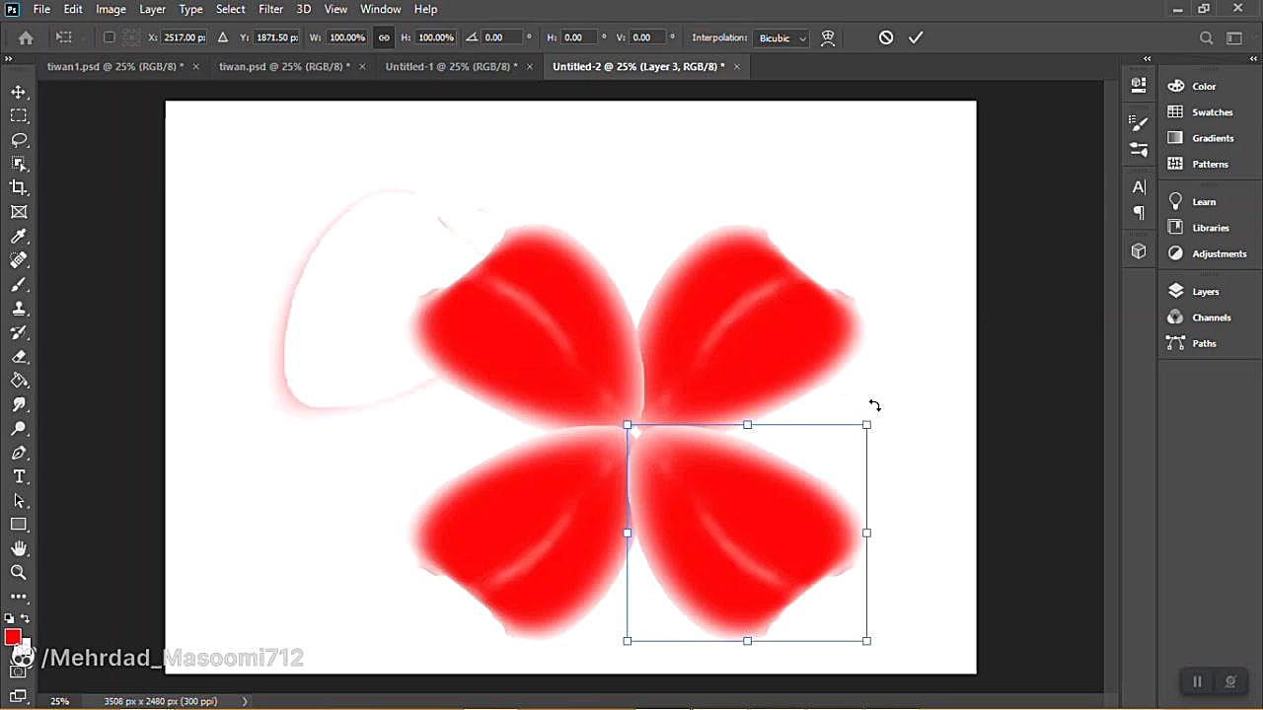Select the Lasso tool
Screen dimensions: 1263x710
click(19, 140)
